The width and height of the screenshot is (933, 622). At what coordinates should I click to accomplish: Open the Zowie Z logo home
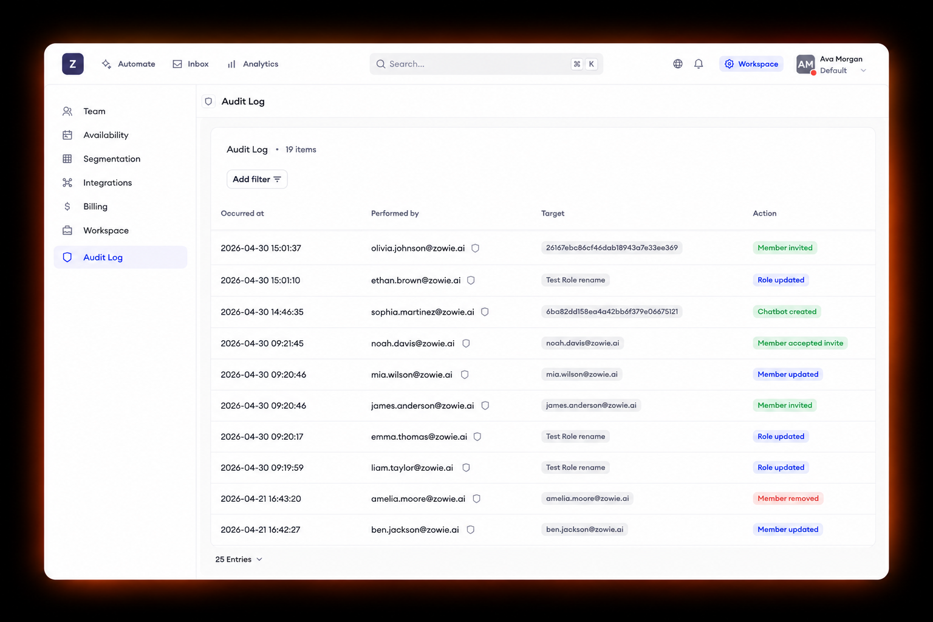[x=73, y=64]
